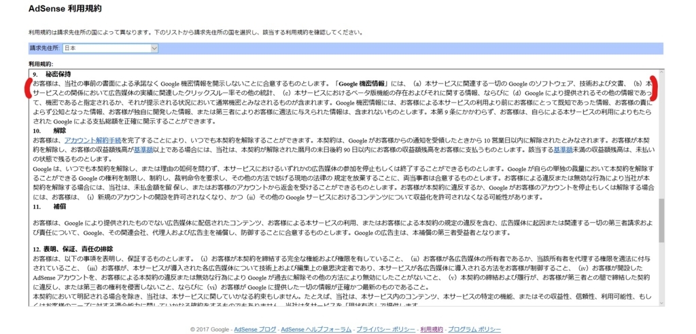Open the 利用規約 footer link
The image size is (696, 334).
(432, 329)
